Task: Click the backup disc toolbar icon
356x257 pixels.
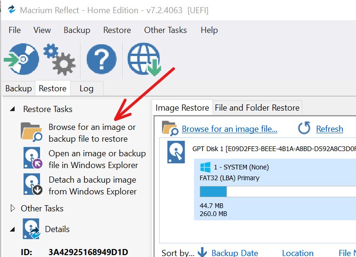Action: [21, 59]
